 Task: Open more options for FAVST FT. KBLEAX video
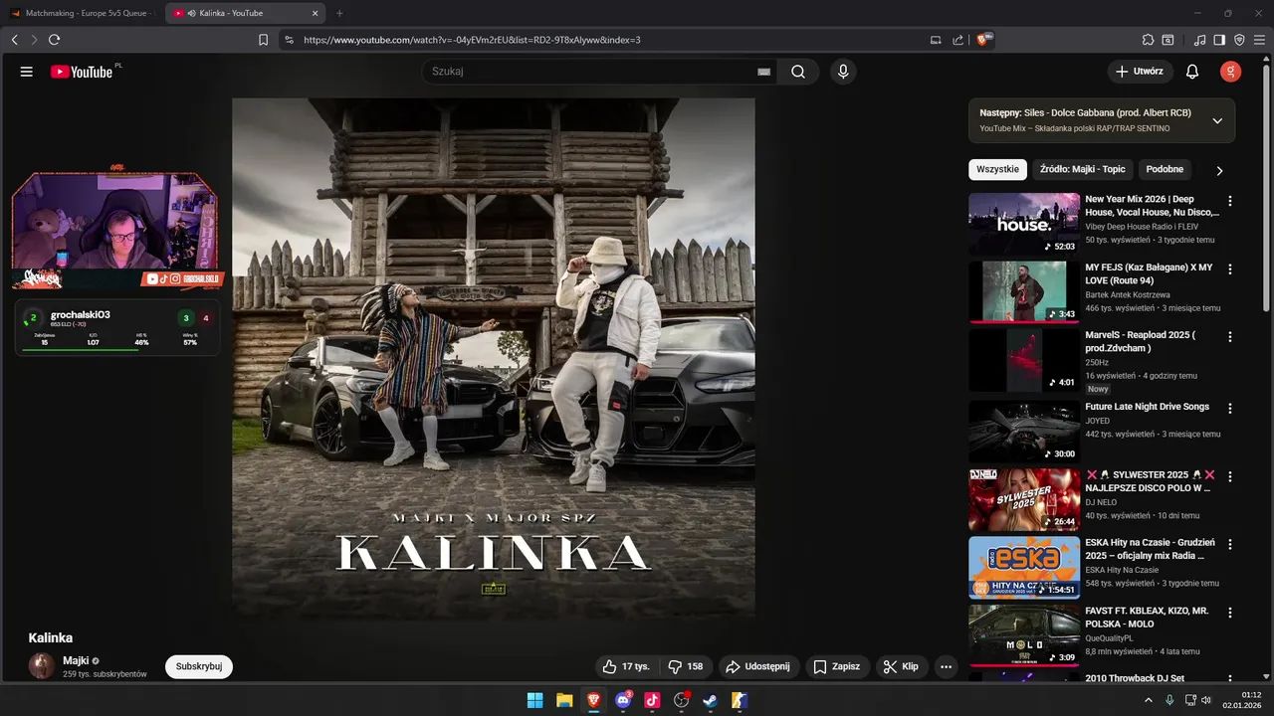tap(1230, 614)
